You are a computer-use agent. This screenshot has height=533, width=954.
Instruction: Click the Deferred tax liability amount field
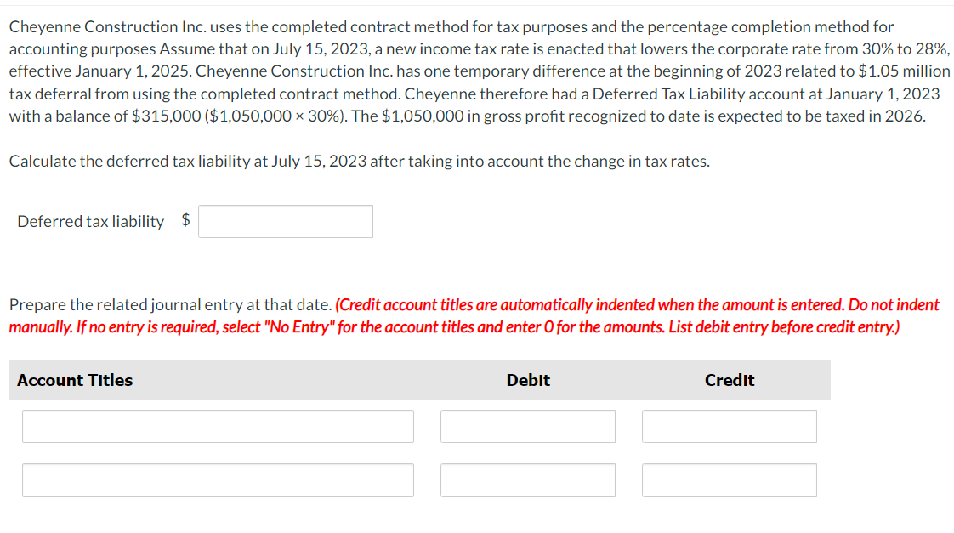point(285,221)
